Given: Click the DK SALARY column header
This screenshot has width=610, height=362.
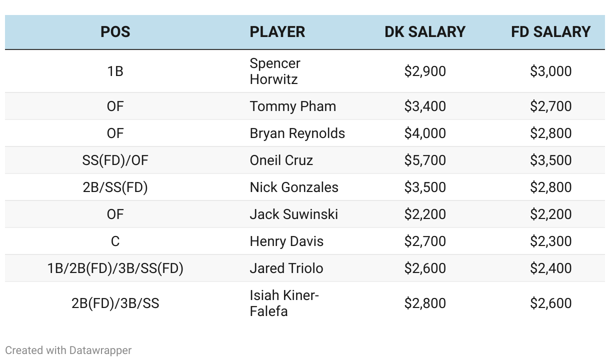Looking at the screenshot, I should (x=425, y=32).
